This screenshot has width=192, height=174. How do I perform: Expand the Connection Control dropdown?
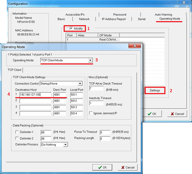(x=80, y=83)
